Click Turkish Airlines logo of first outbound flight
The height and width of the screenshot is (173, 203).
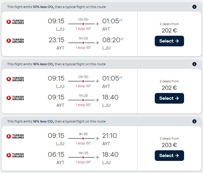15,22
